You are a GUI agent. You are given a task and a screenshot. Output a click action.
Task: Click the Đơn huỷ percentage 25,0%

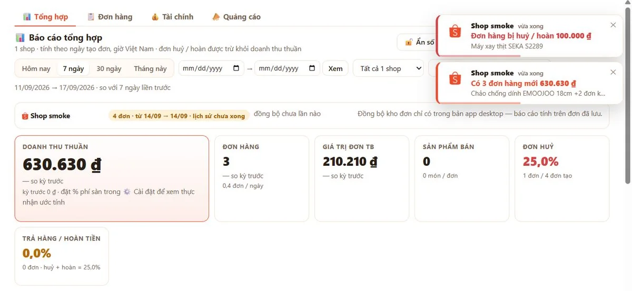coord(540,162)
